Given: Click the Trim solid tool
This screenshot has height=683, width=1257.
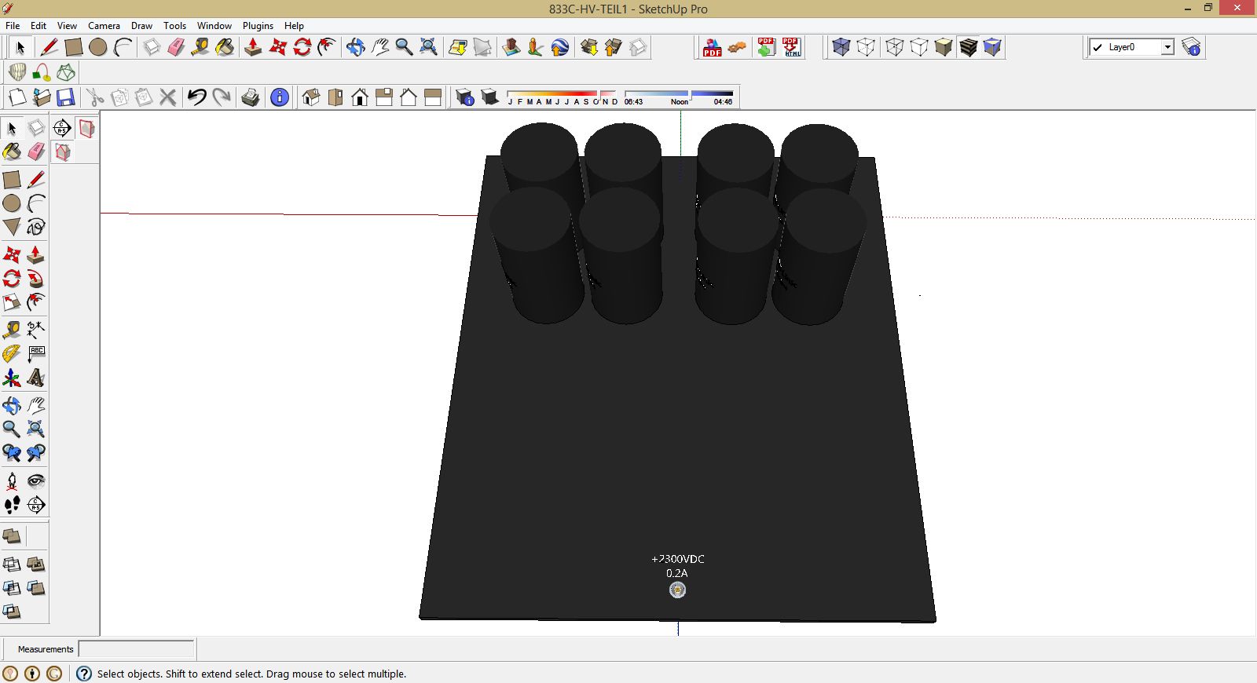Looking at the screenshot, I should click(x=36, y=588).
